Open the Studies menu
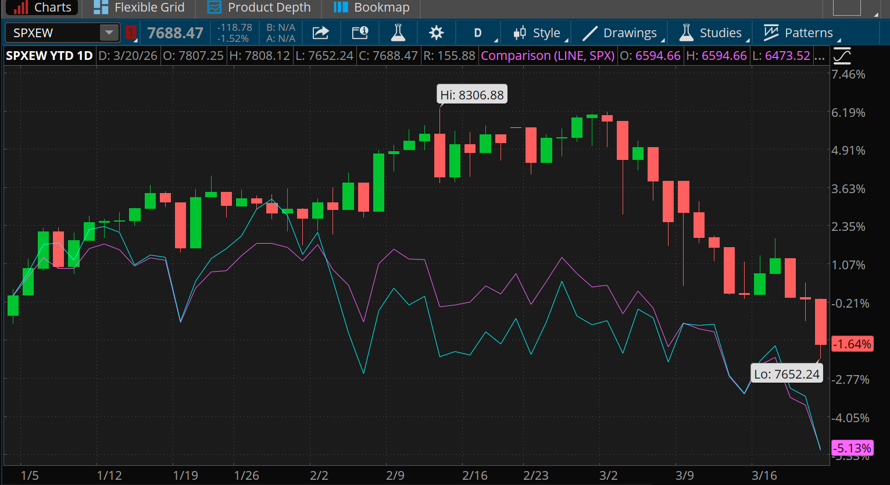The height and width of the screenshot is (485, 890). (x=712, y=33)
